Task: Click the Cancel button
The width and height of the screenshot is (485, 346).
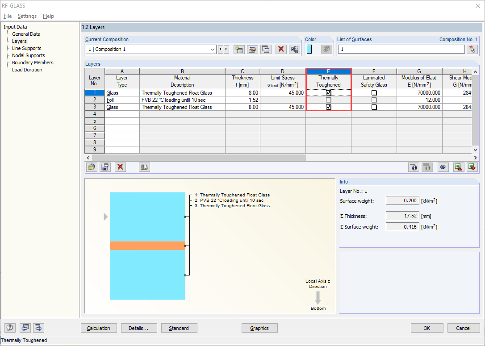Action: point(464,328)
